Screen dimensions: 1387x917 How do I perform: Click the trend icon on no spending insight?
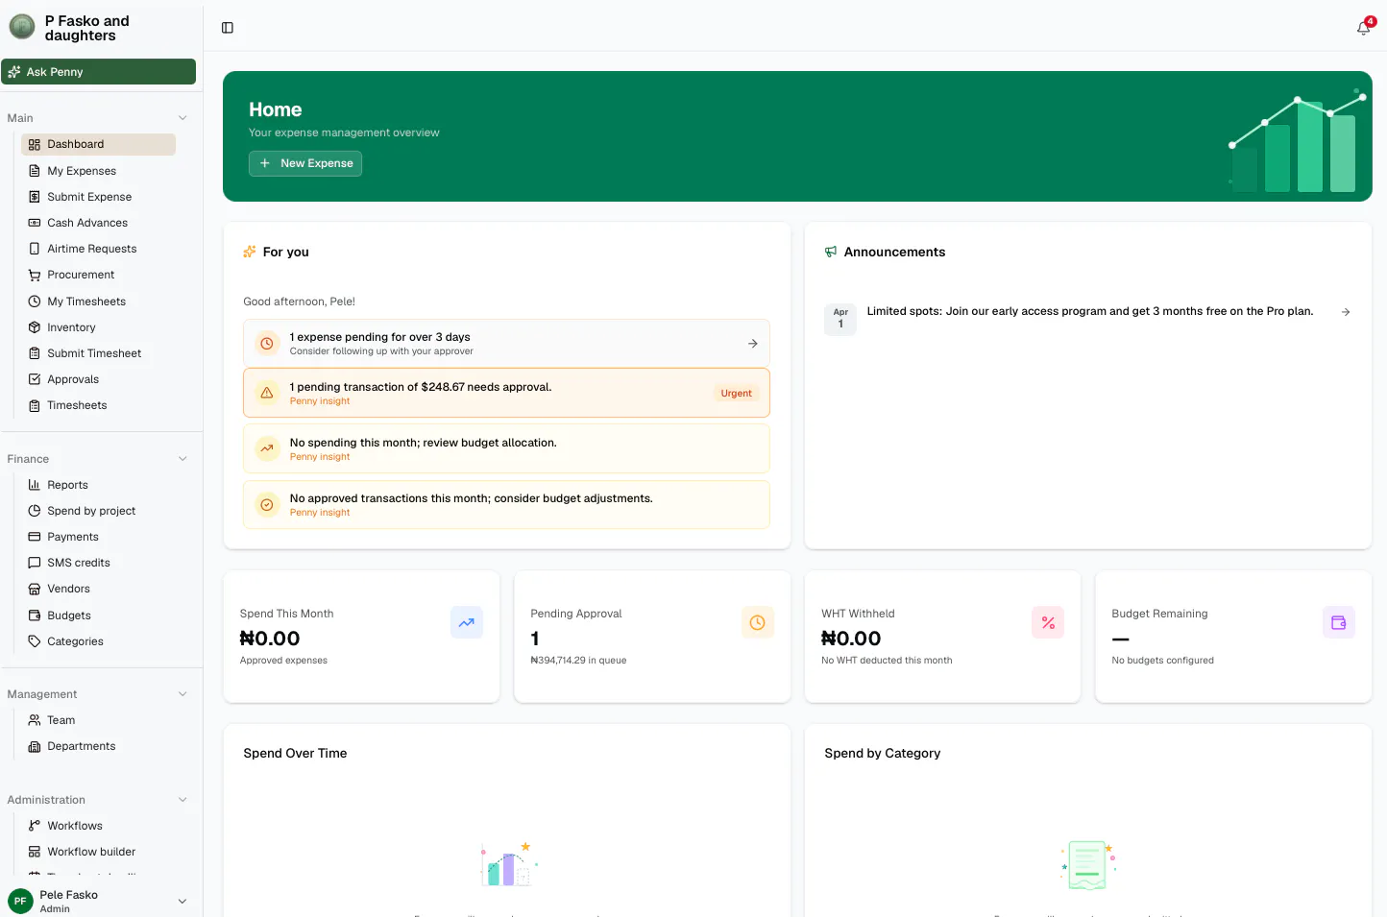267,448
